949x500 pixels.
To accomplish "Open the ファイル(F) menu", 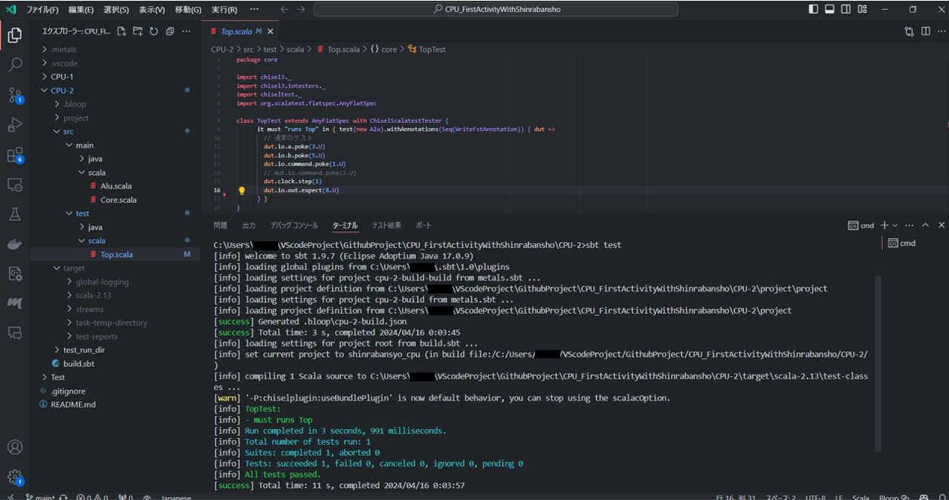I will pos(42,10).
